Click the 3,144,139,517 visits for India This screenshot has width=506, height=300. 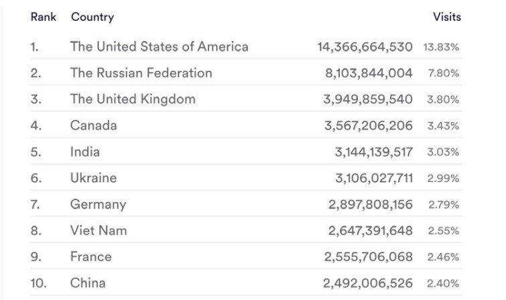[x=374, y=152]
